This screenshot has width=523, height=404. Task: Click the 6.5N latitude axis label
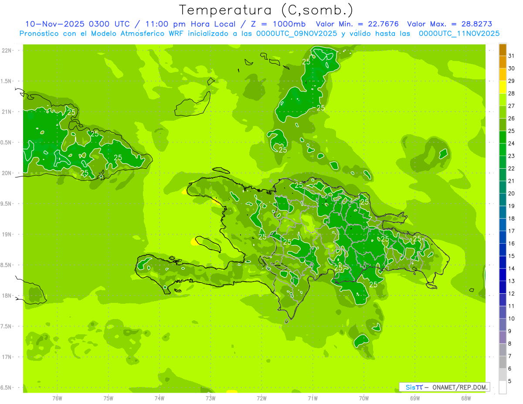[7, 387]
